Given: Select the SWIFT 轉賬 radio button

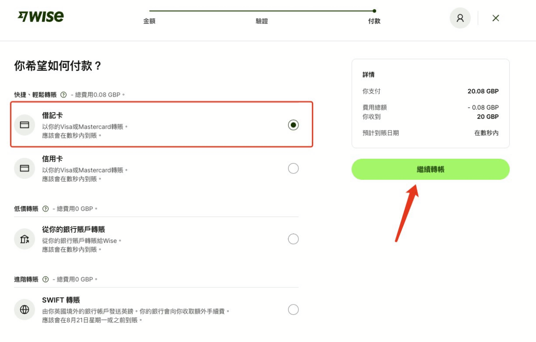Looking at the screenshot, I should [293, 309].
